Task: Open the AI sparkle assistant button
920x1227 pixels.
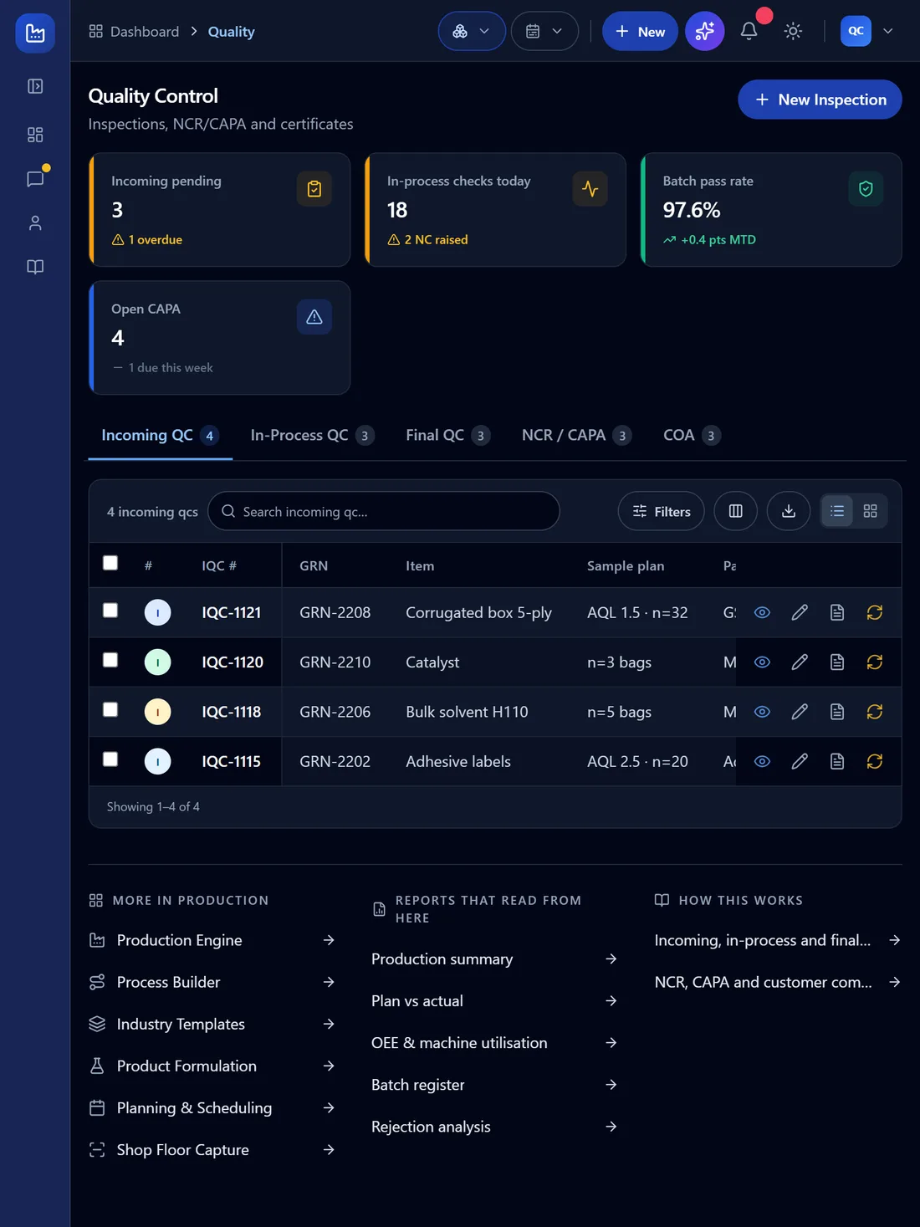Action: click(x=705, y=31)
